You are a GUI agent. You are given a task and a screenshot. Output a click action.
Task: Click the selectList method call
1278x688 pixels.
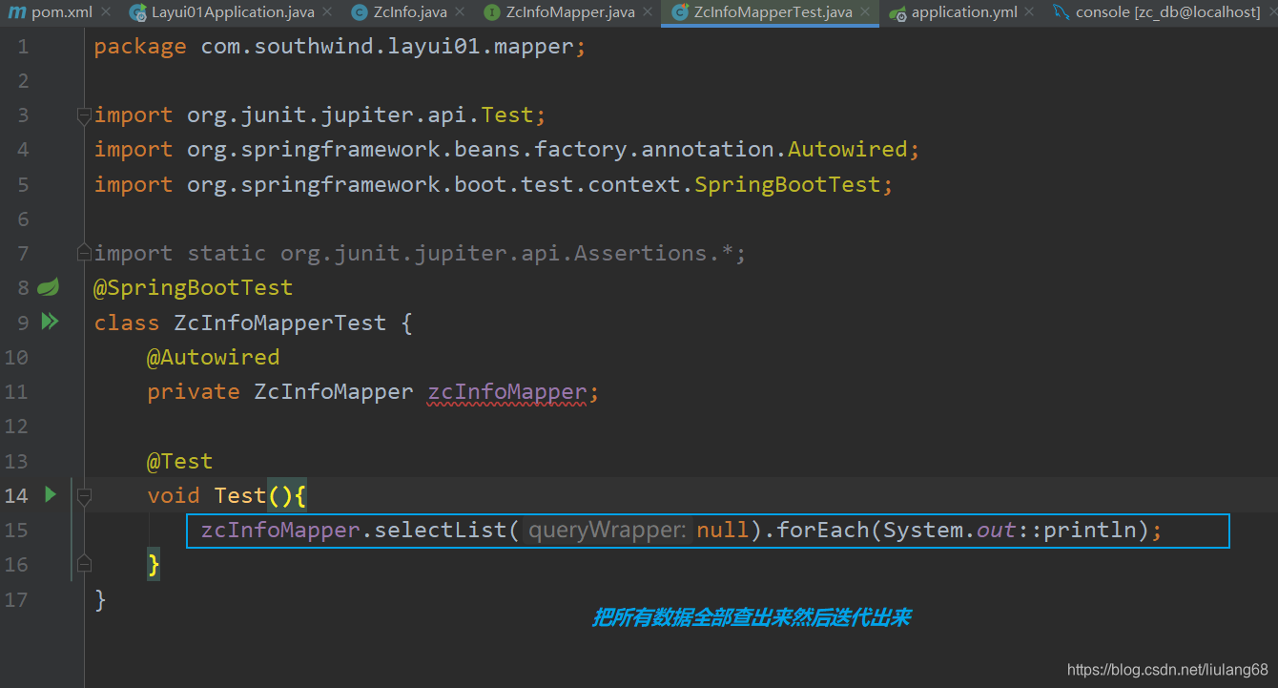(441, 530)
